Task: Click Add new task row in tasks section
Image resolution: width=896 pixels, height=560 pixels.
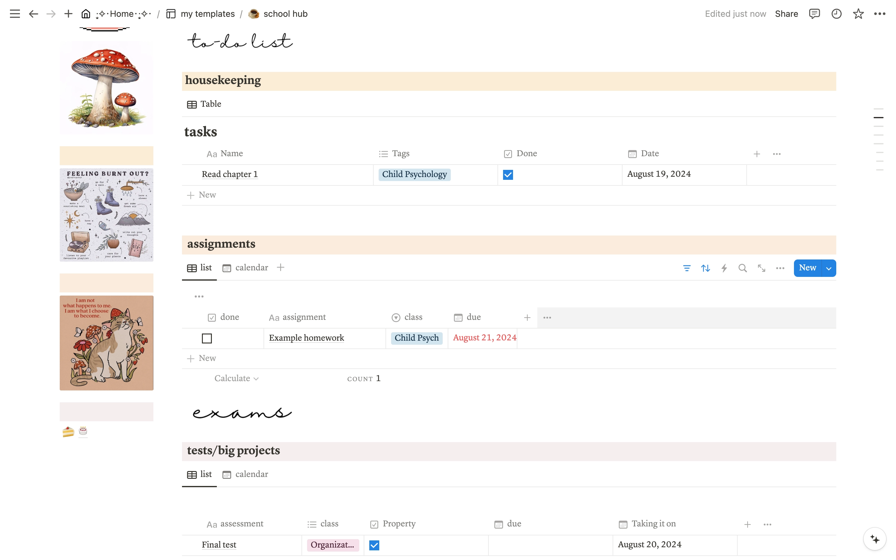Action: pos(201,195)
